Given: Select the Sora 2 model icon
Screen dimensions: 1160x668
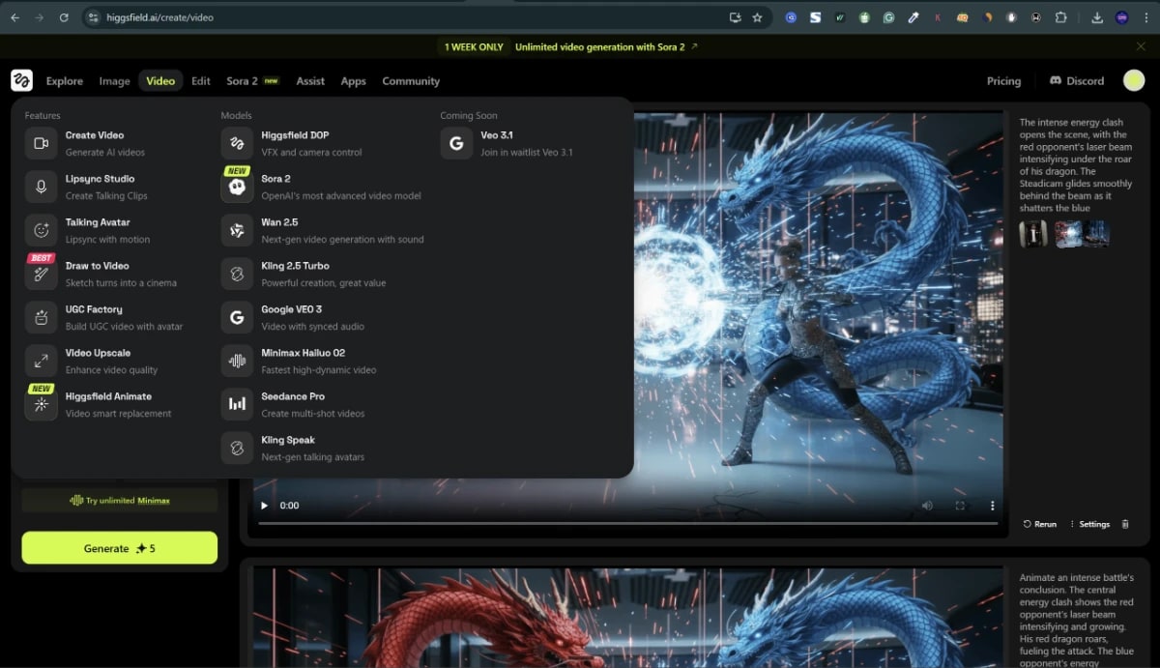Looking at the screenshot, I should (237, 187).
